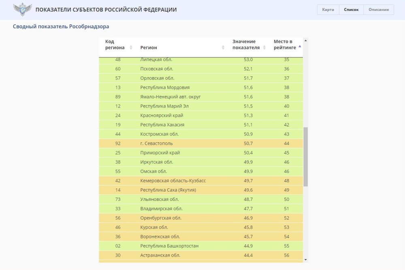Click the table scrollbar up arrow
The image size is (405, 270).
[x=305, y=40]
